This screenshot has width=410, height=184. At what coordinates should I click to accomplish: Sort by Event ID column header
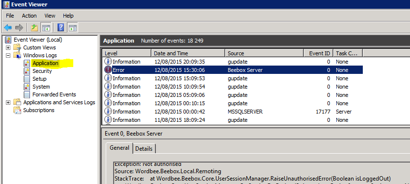[318, 53]
